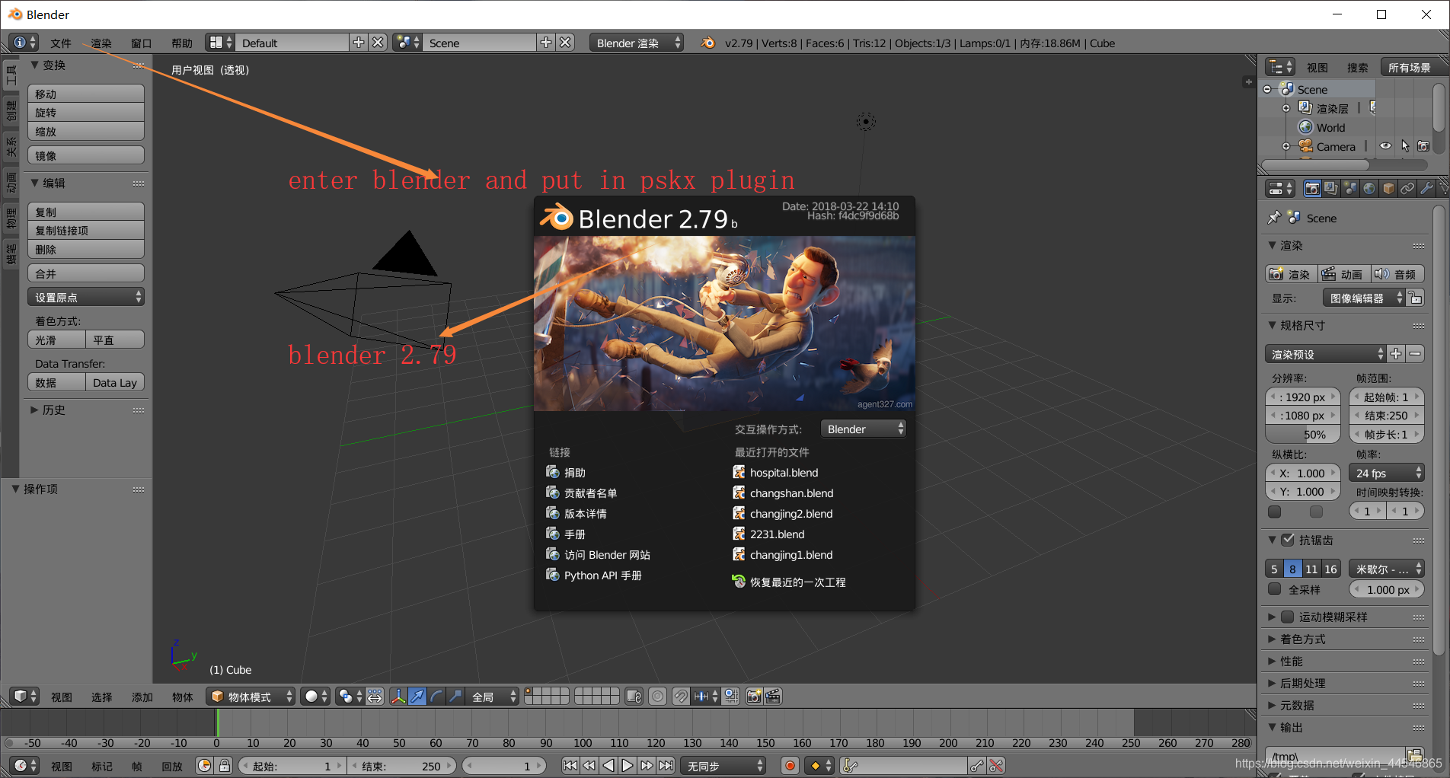Expand the Camera item in outliner
The width and height of the screenshot is (1450, 778).
(x=1286, y=146)
